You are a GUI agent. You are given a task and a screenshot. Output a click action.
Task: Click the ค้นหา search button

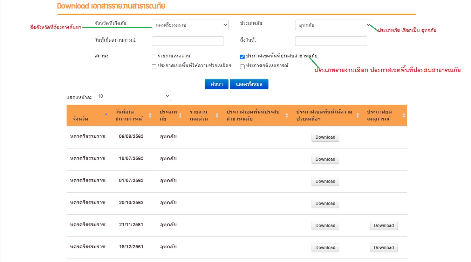point(217,84)
